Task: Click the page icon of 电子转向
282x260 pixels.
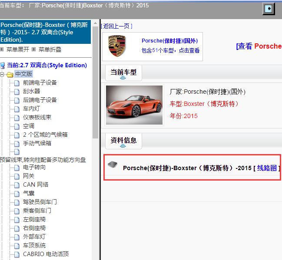Action: coord(17,168)
